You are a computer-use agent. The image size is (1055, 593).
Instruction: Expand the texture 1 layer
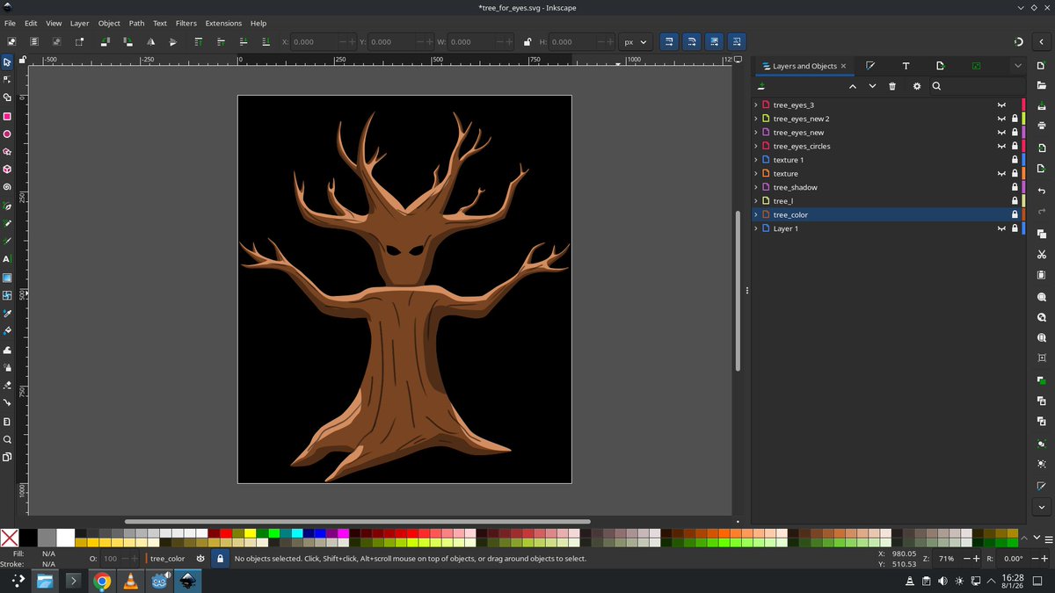(756, 160)
